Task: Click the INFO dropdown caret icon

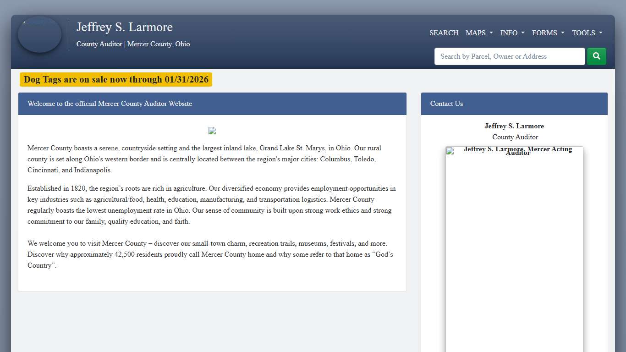Action: click(522, 33)
